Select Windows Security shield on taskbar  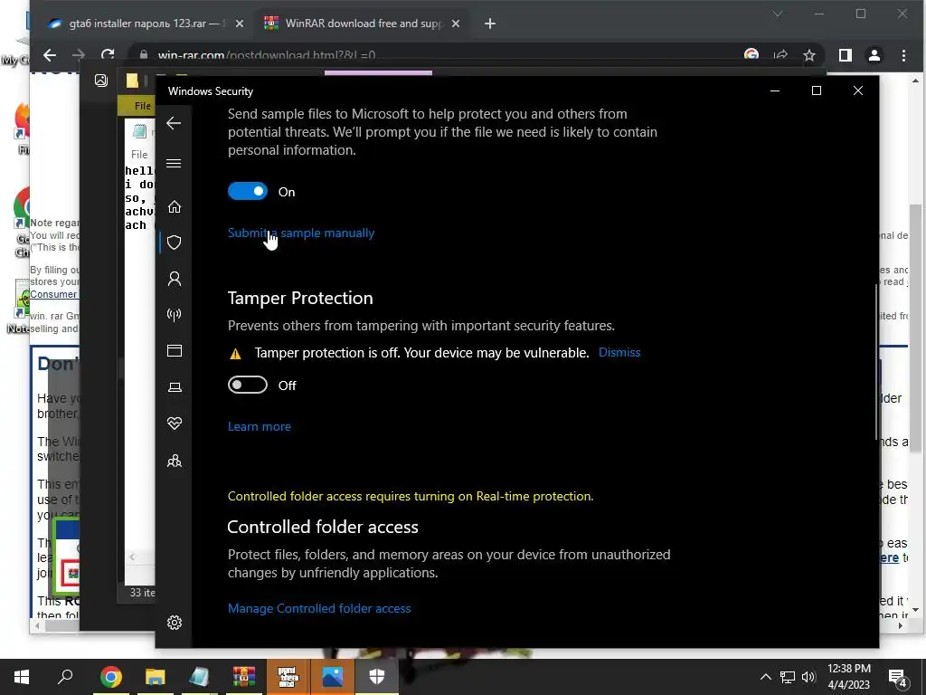(x=377, y=677)
